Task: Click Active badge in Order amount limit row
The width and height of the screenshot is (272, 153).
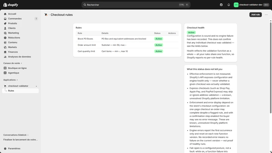Action: click(158, 45)
